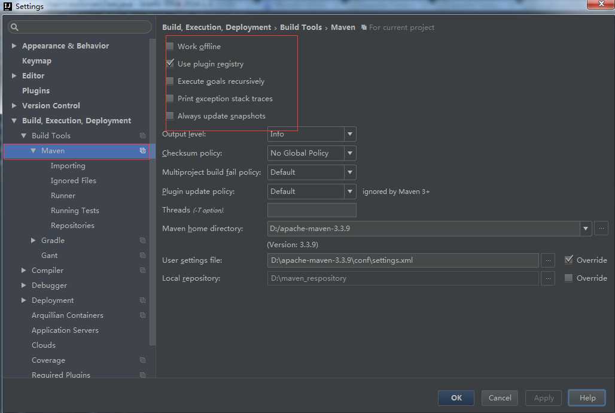Click Cancel button
This screenshot has width=615, height=413.
point(500,397)
